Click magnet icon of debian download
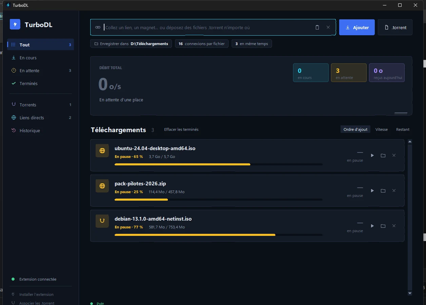The width and height of the screenshot is (426, 305). 102,221
